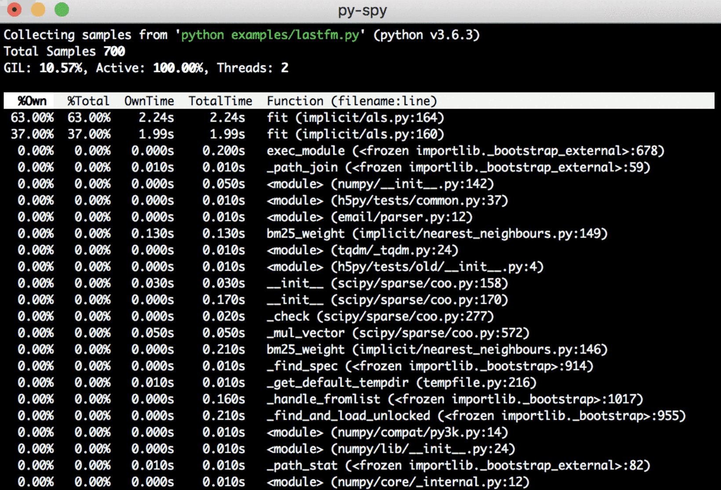Image resolution: width=721 pixels, height=490 pixels.
Task: Select the _mul_vector (scipy/sparse/coo.py:572) row
Action: pyautogui.click(x=359, y=333)
